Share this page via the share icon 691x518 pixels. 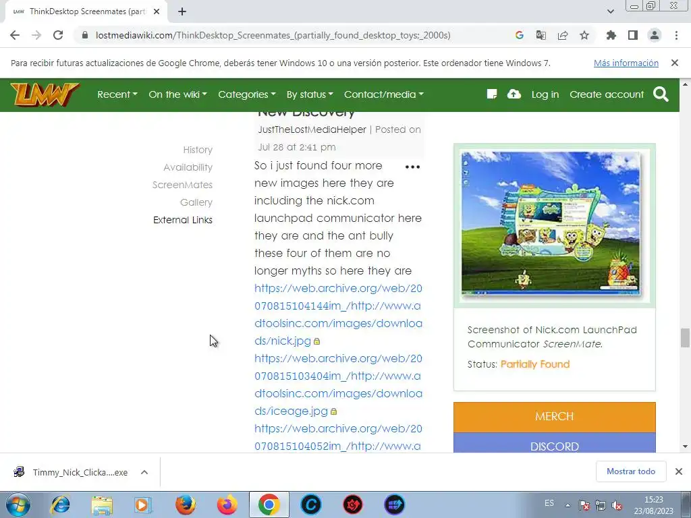563,35
